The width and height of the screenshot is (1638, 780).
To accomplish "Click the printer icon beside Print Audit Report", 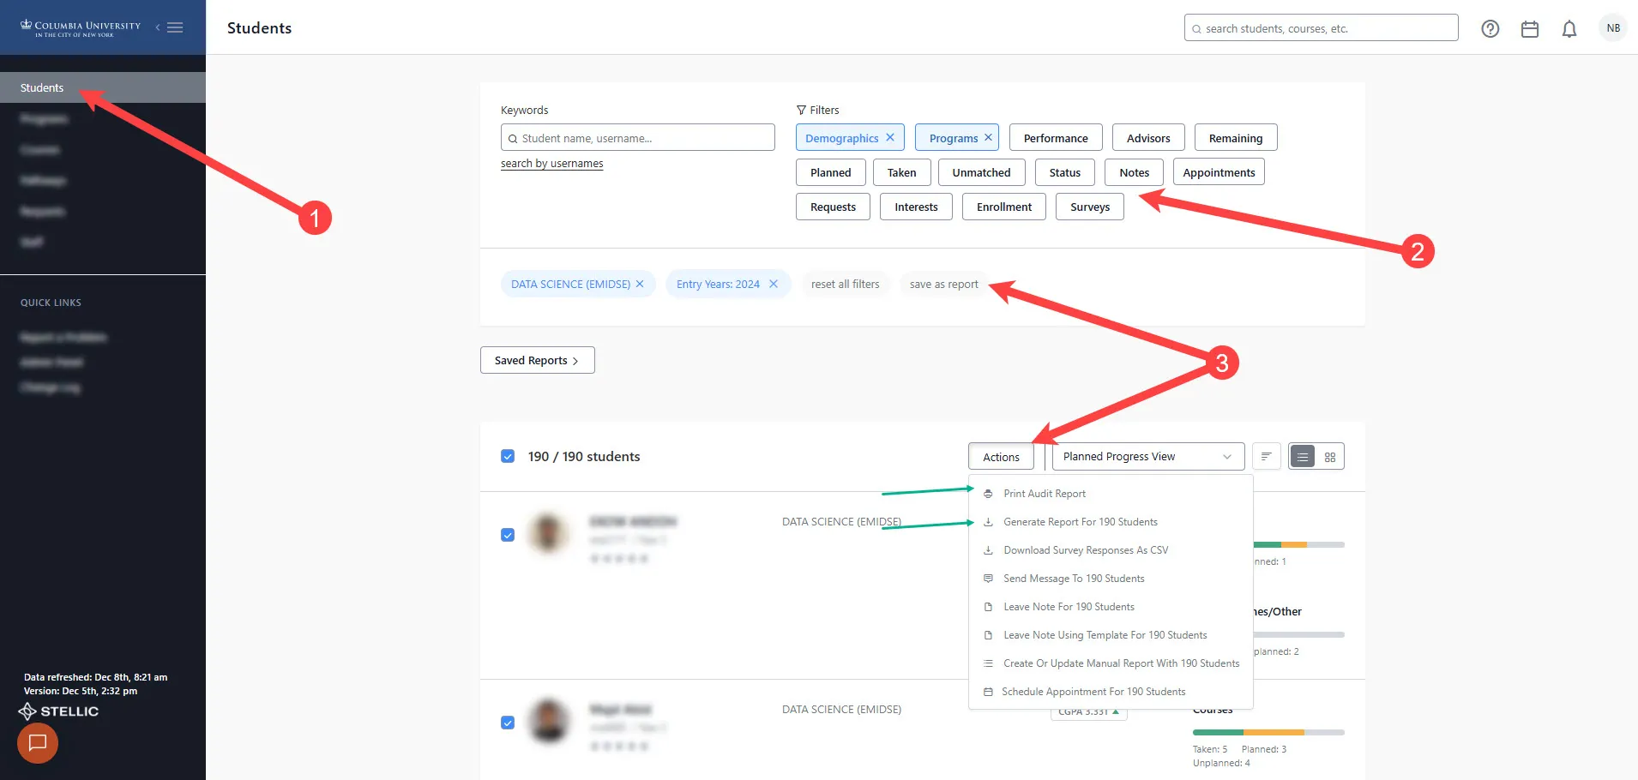I will pyautogui.click(x=988, y=494).
